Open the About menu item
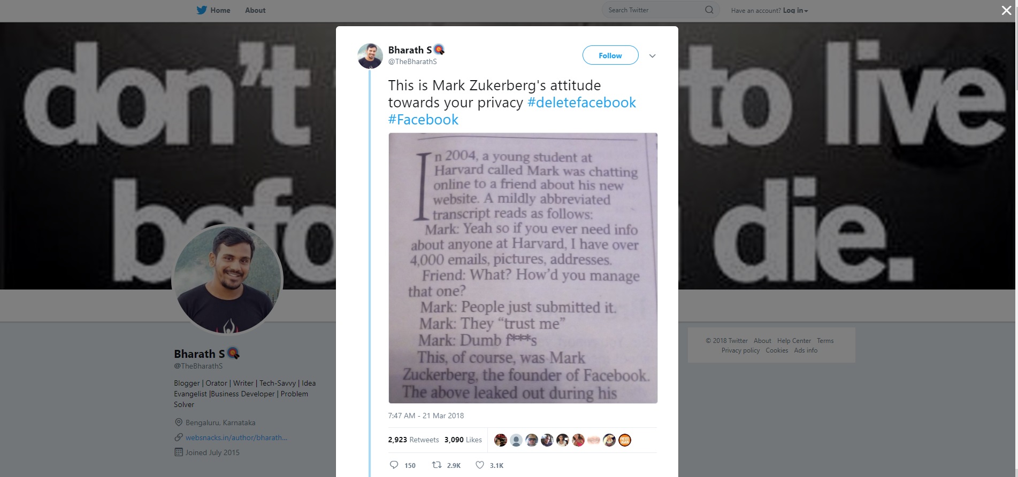1018x477 pixels. [255, 10]
